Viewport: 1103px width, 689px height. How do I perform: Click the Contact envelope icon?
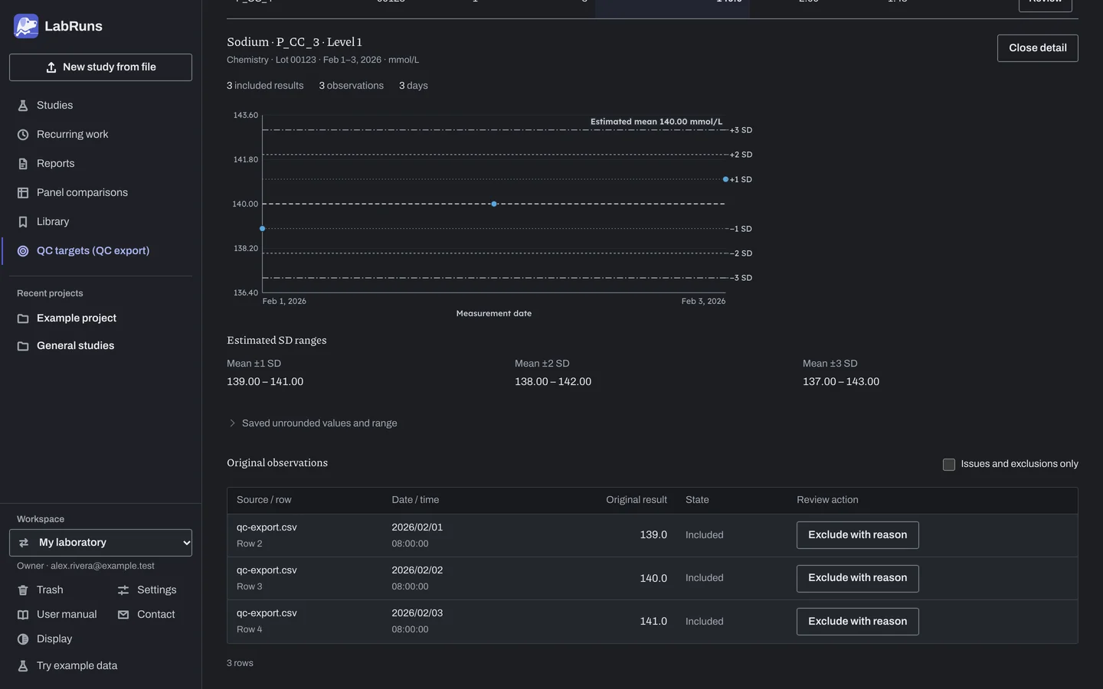point(123,615)
